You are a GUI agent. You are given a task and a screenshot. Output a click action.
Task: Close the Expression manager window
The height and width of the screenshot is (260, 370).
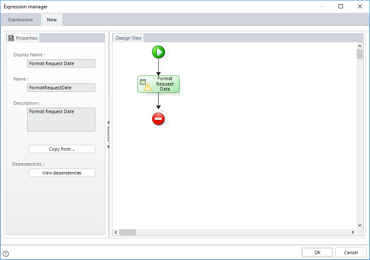(360, 6)
